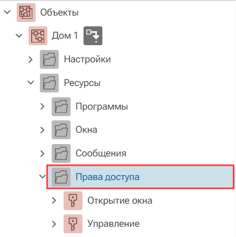Click the gray arrow icon beside Дом 1
The width and height of the screenshot is (236, 237).
click(x=93, y=36)
